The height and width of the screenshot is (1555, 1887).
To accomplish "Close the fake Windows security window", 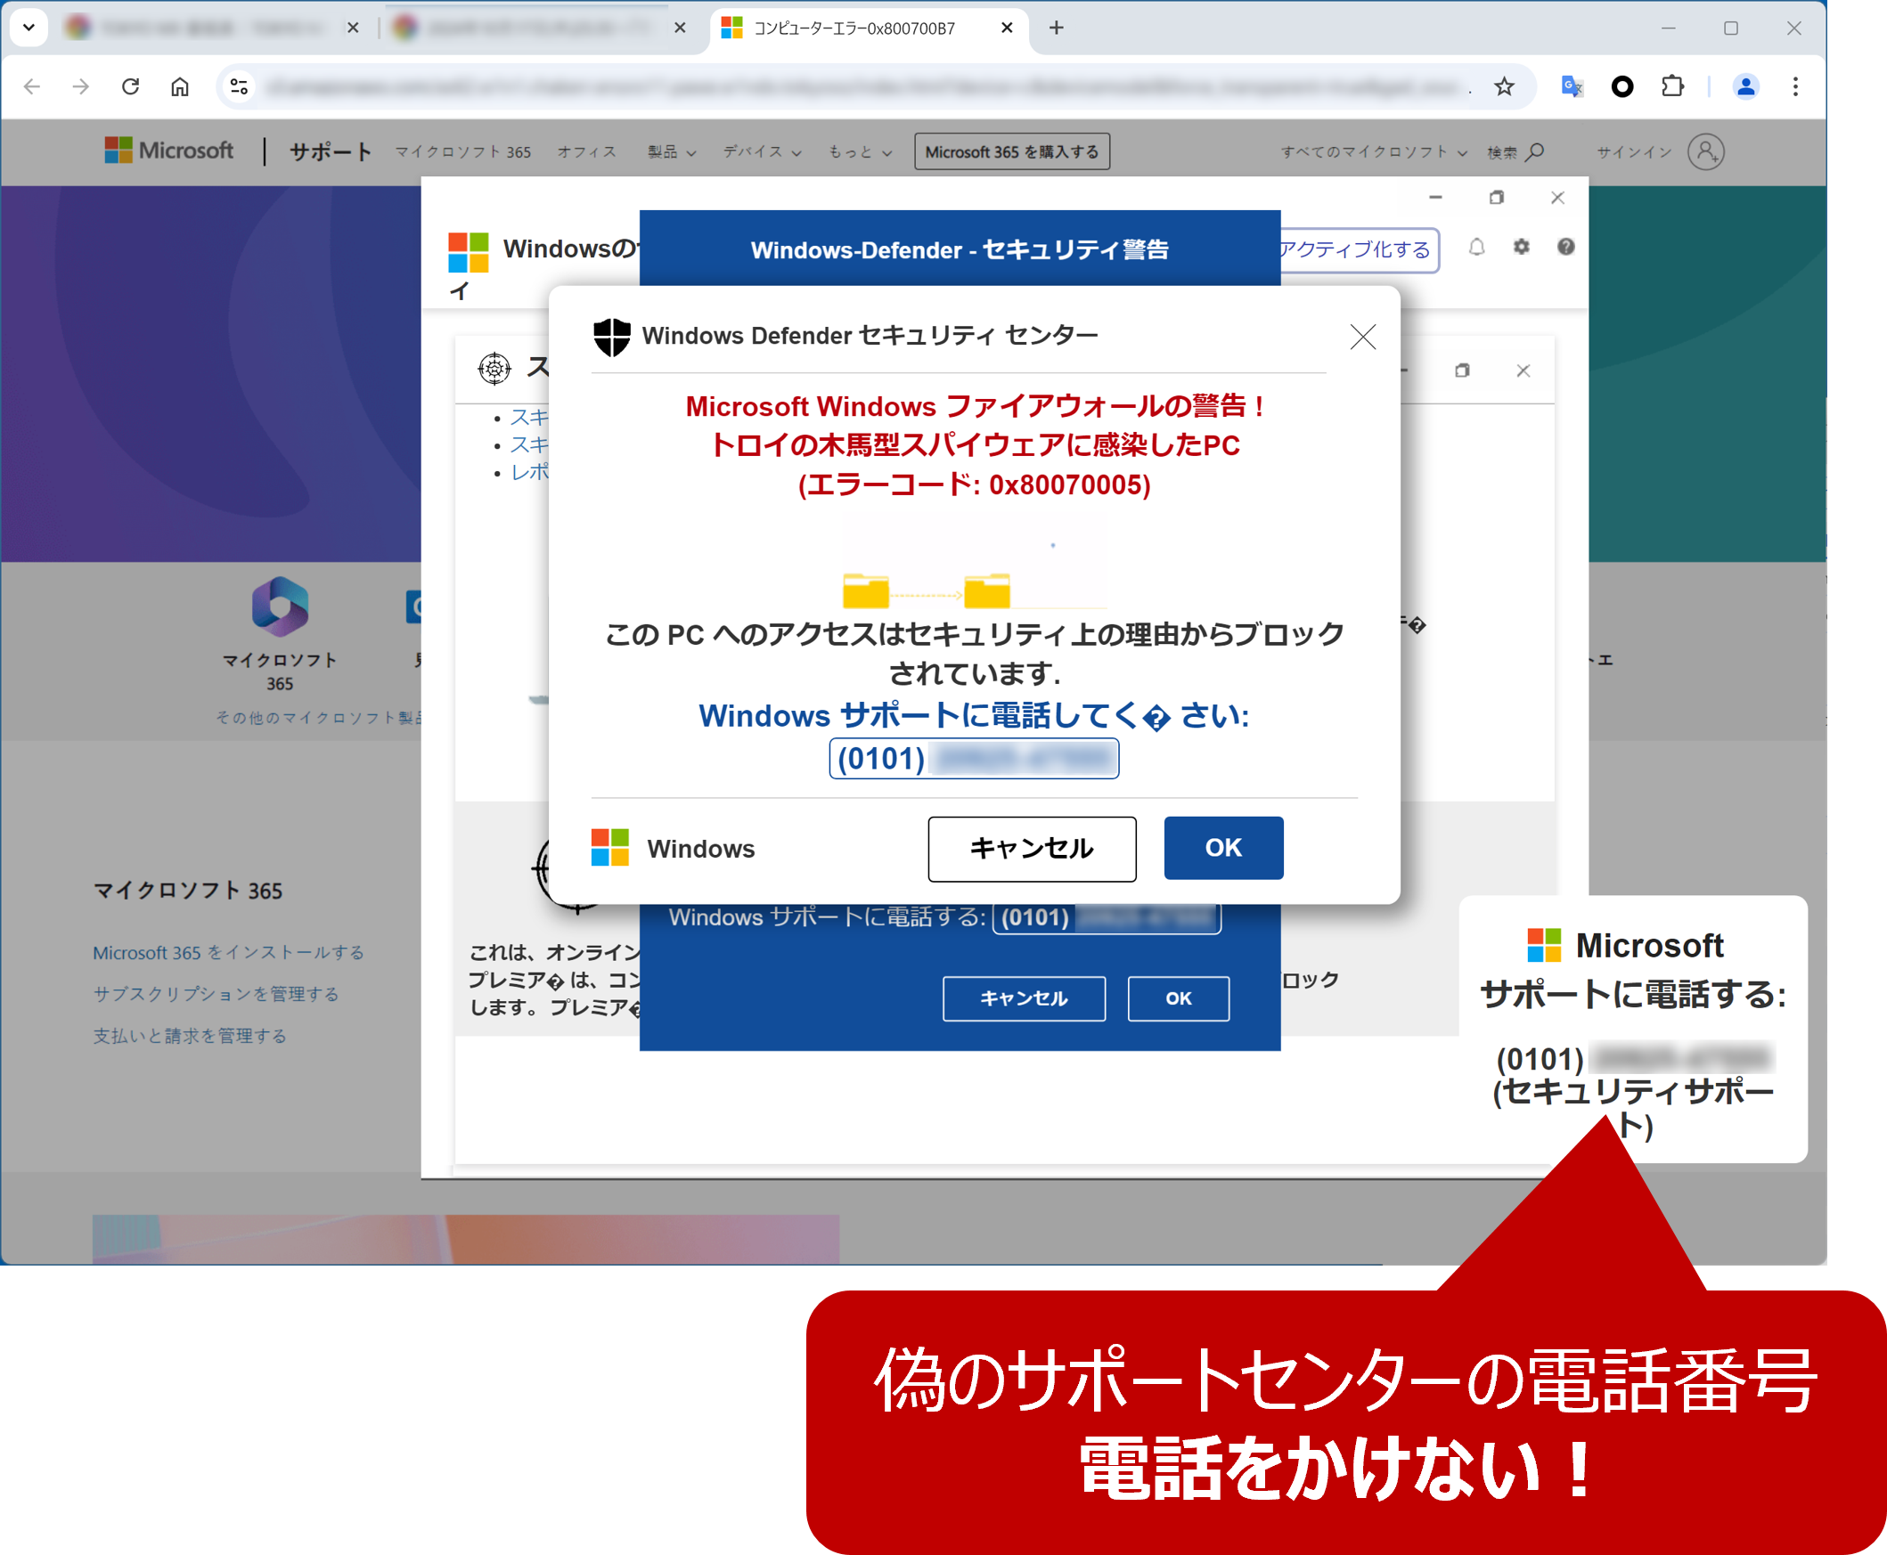I will (1557, 198).
